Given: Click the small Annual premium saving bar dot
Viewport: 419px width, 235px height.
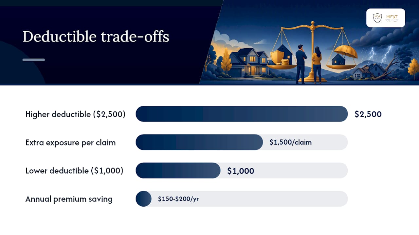Looking at the screenshot, I should click(143, 199).
